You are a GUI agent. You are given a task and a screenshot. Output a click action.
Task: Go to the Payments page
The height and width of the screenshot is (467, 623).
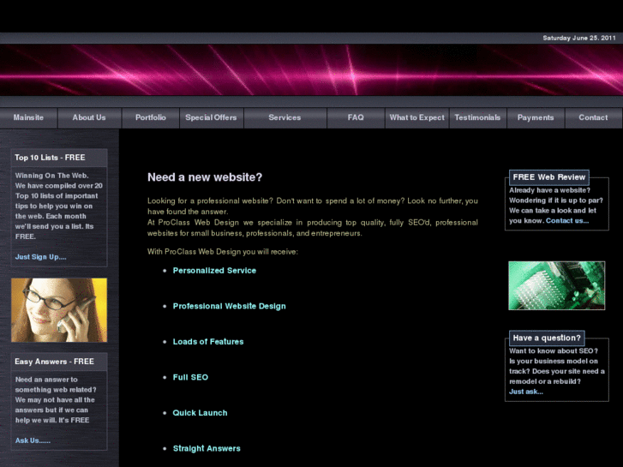[536, 117]
